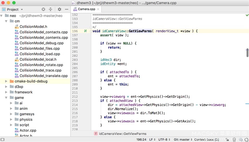
Task: Click the gutter marker icon on line 196
Action: click(85, 31)
